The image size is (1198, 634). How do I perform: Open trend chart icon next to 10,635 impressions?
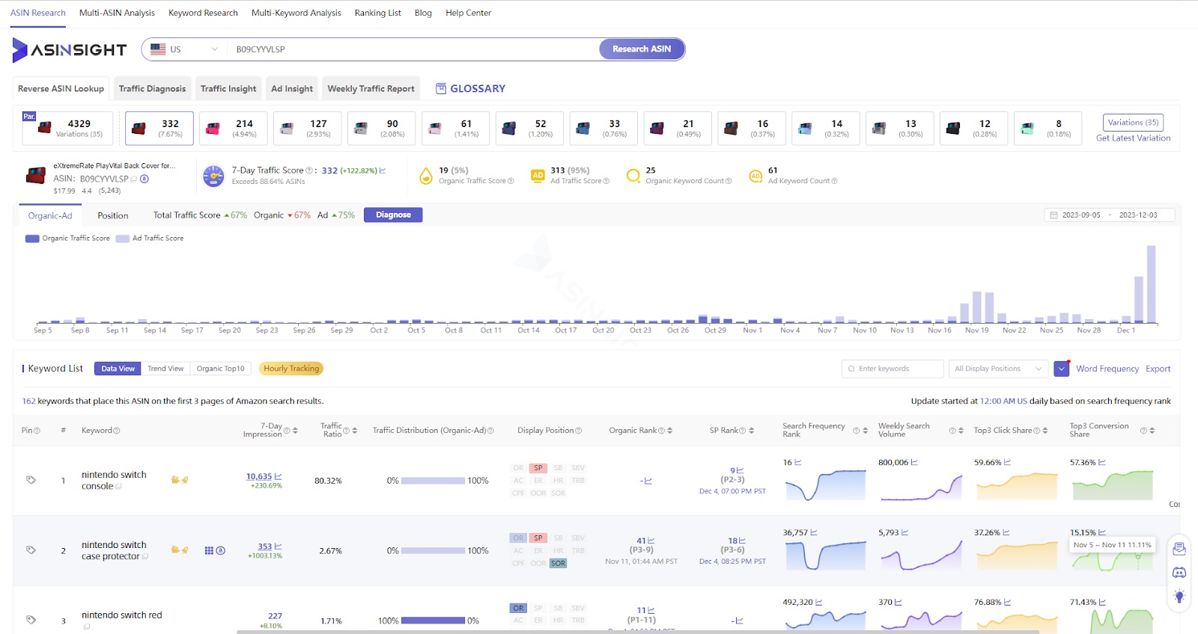click(x=279, y=476)
